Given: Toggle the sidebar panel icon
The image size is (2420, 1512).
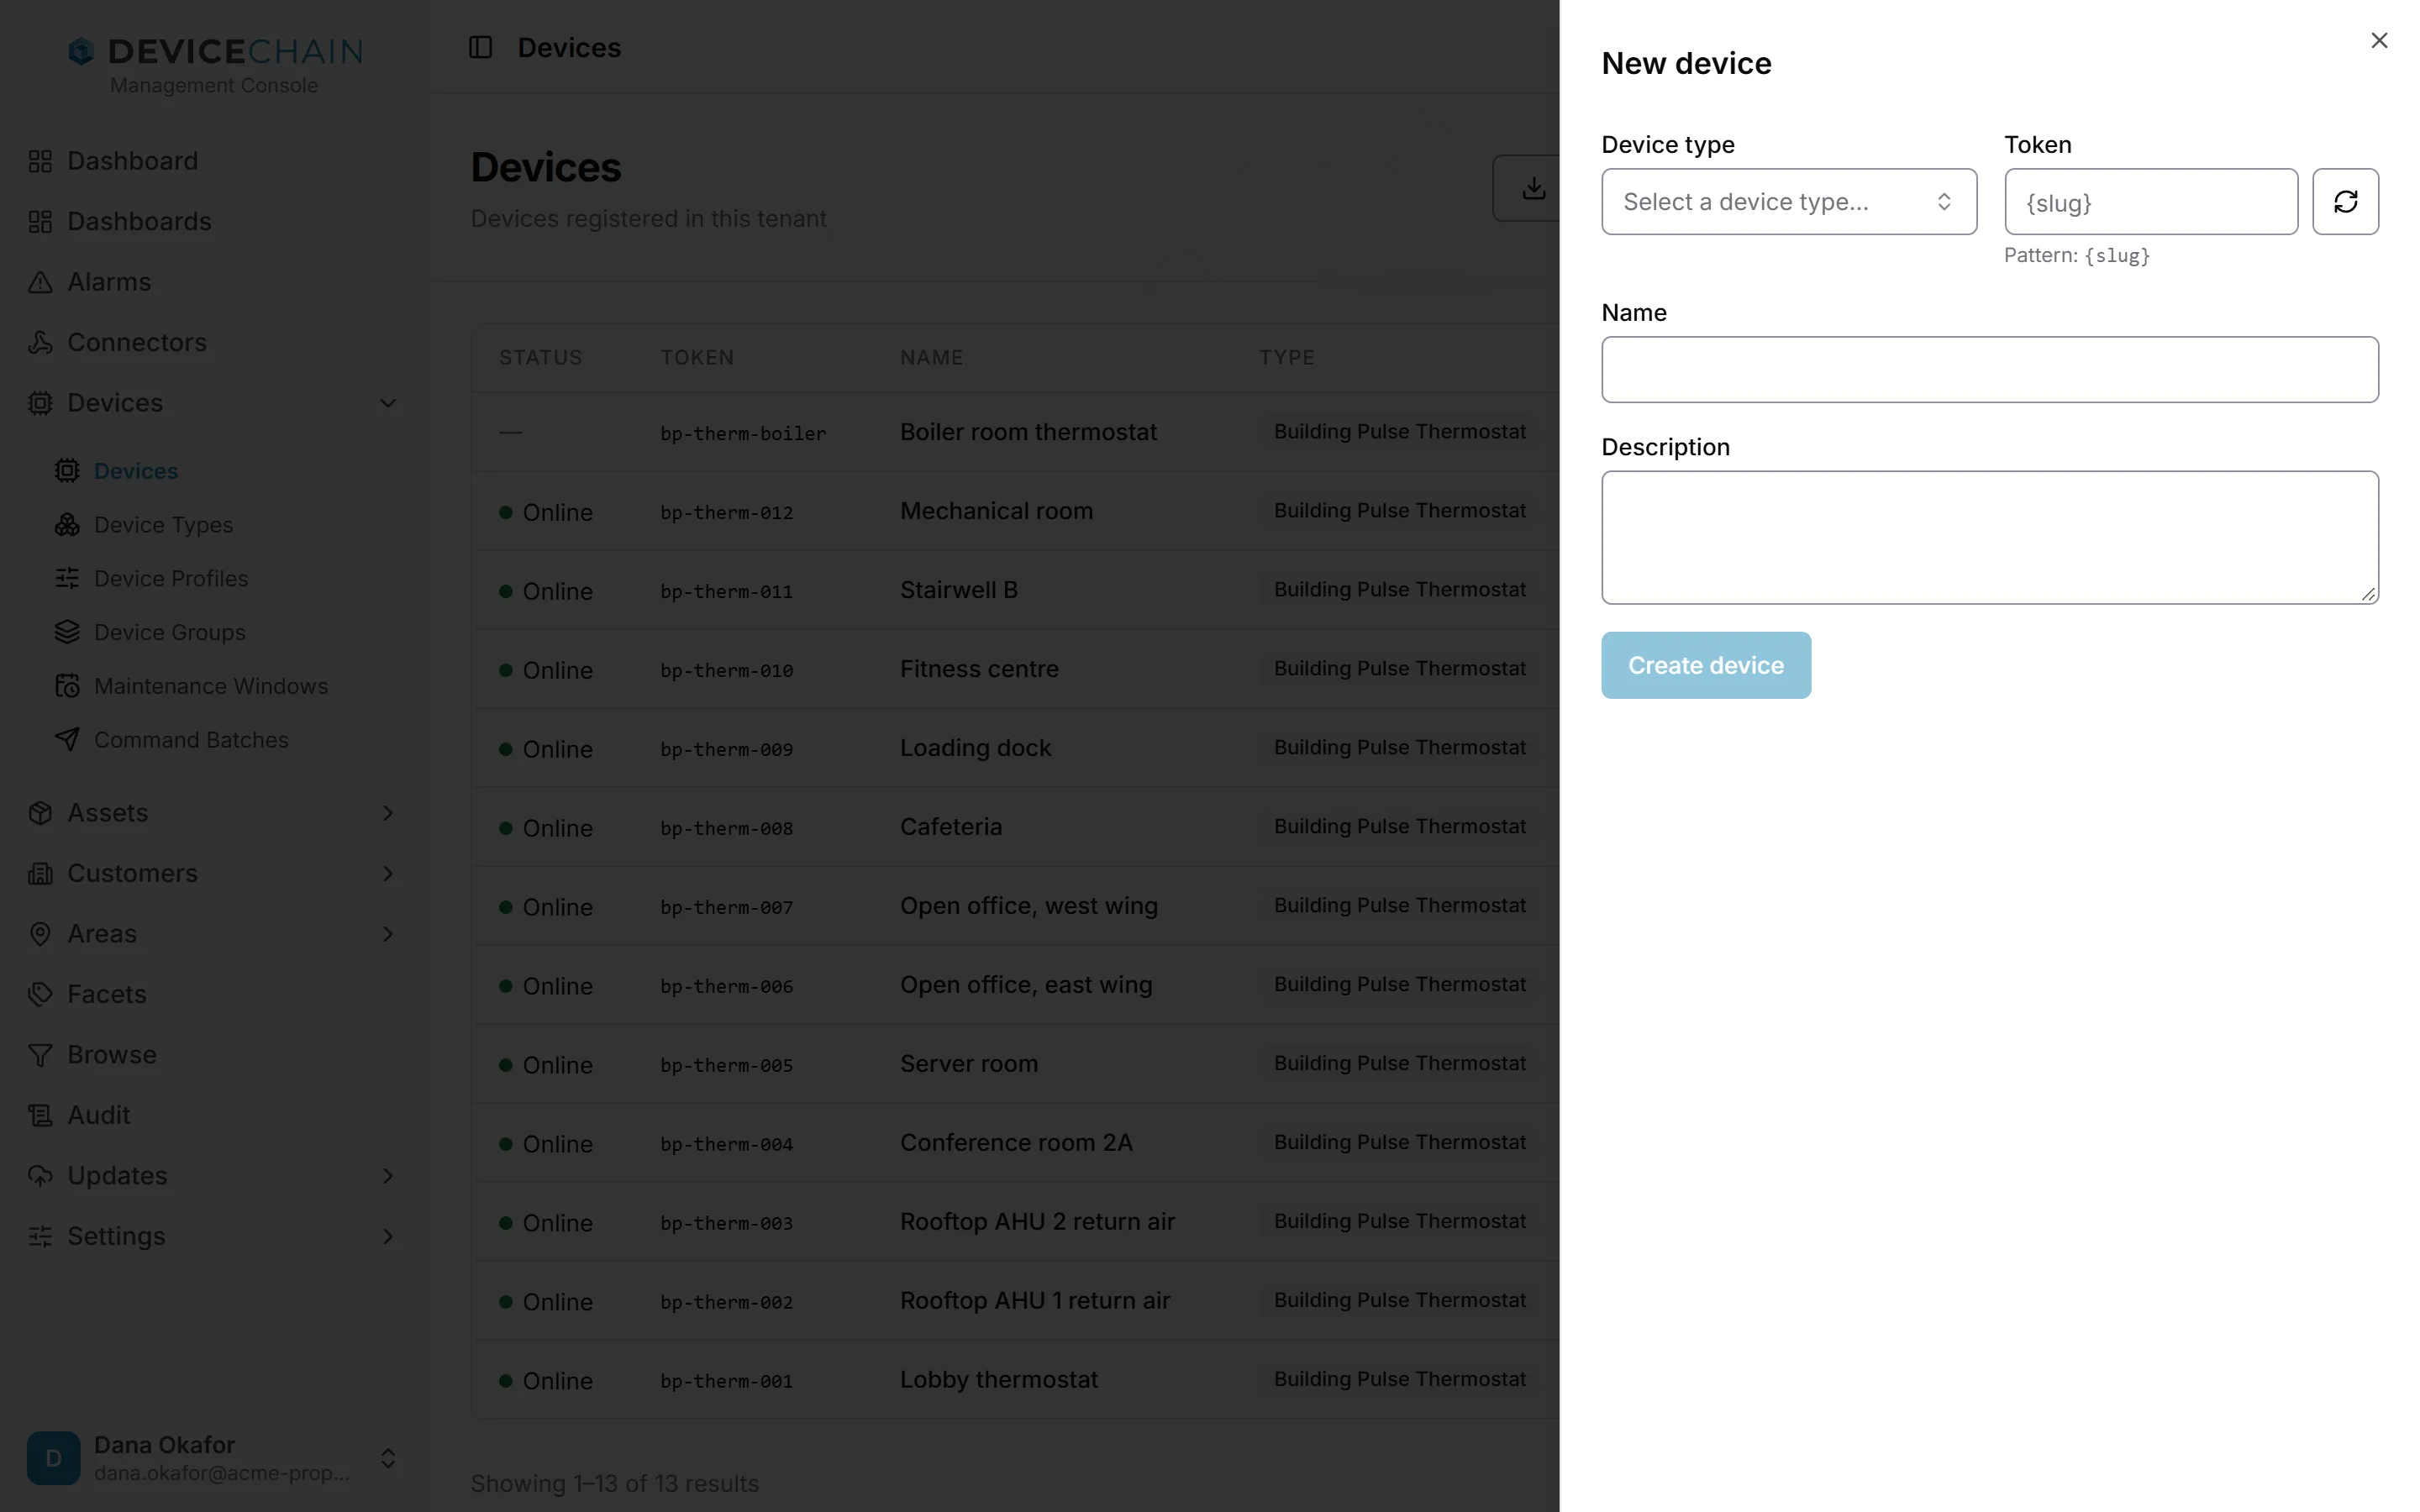Looking at the screenshot, I should click(480, 47).
